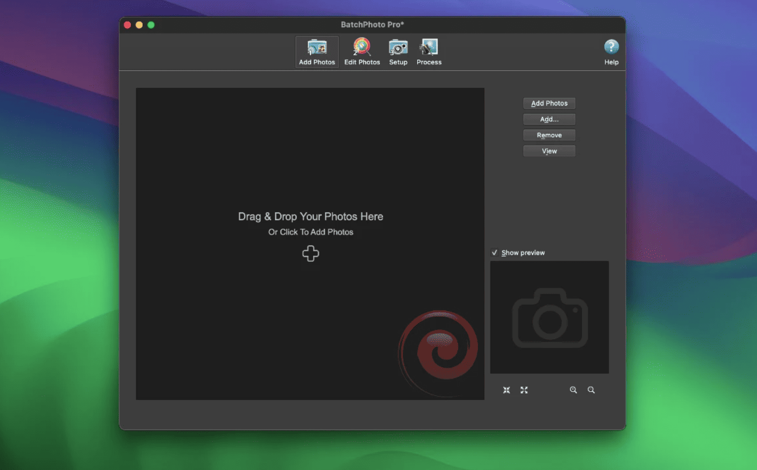Maximize the window with the green button

[x=151, y=25]
